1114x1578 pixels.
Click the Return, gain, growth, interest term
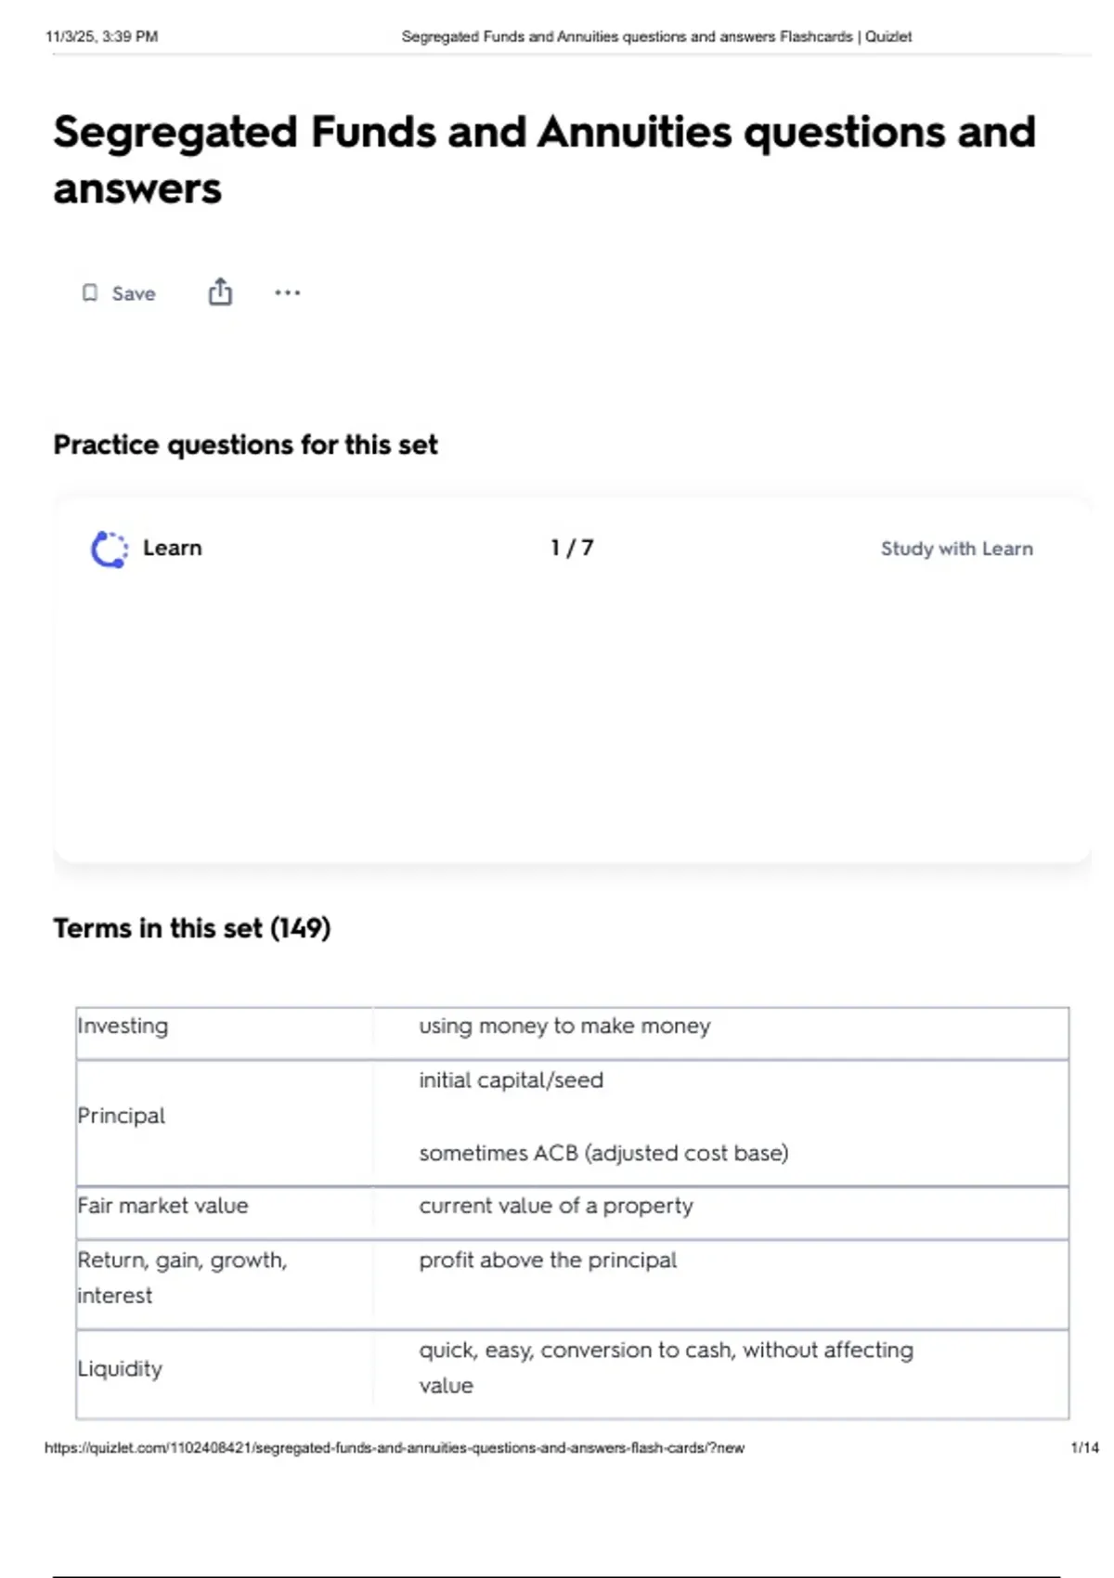point(182,1277)
